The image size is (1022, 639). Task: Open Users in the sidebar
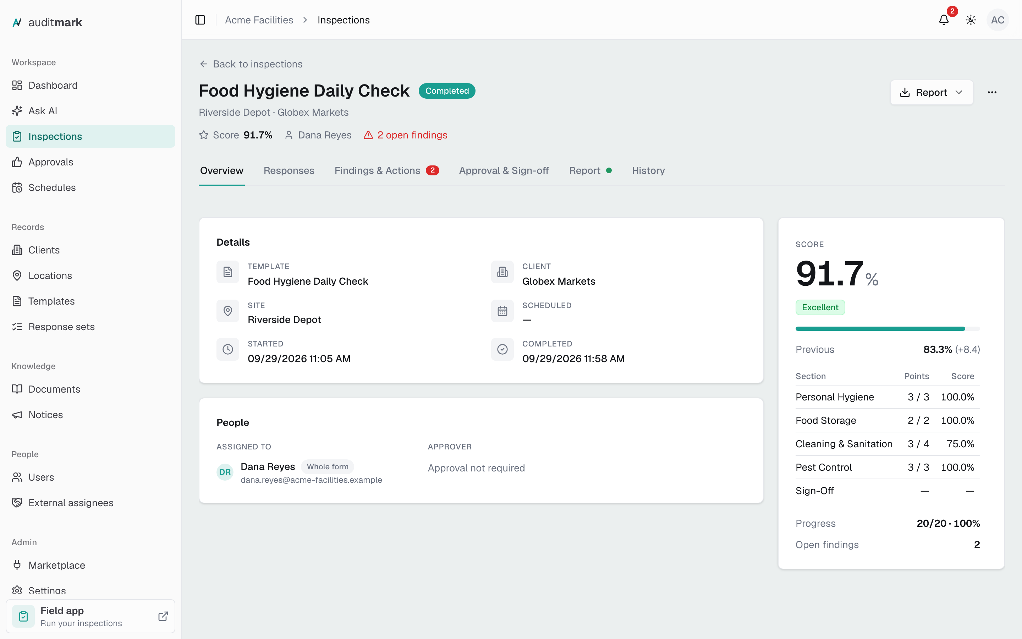click(x=90, y=477)
